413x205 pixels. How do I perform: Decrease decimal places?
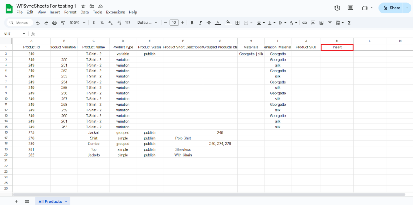pyautogui.click(x=111, y=23)
